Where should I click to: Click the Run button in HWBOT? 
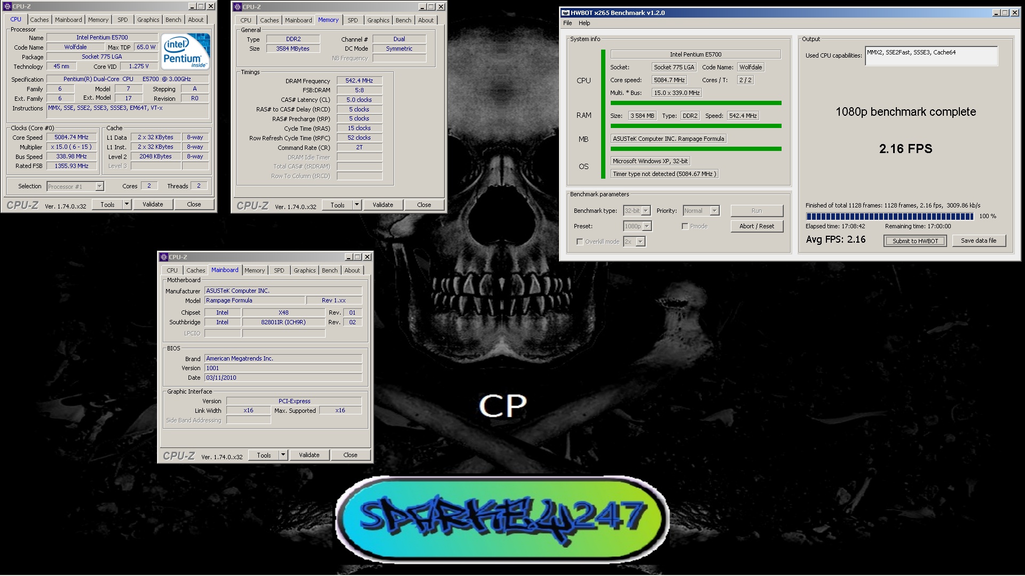pos(756,211)
